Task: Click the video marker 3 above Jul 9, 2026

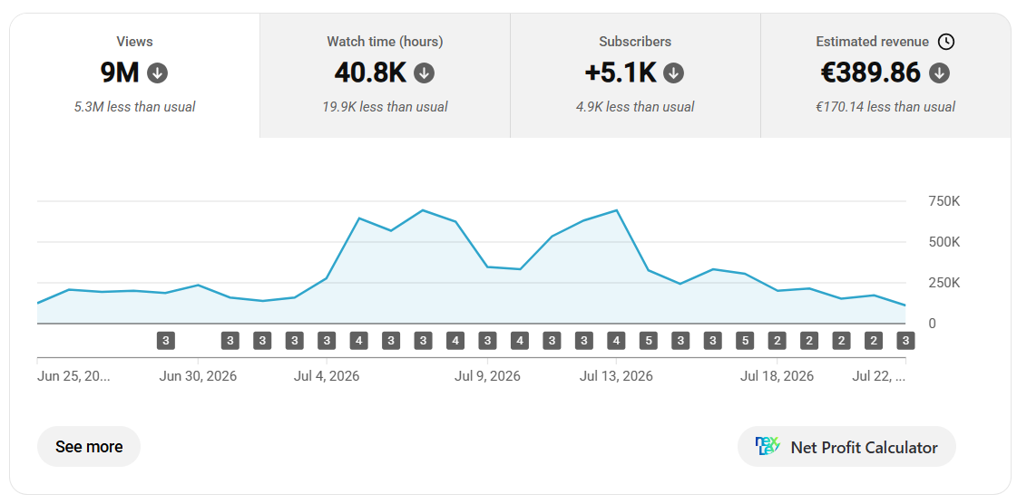Action: pos(488,341)
